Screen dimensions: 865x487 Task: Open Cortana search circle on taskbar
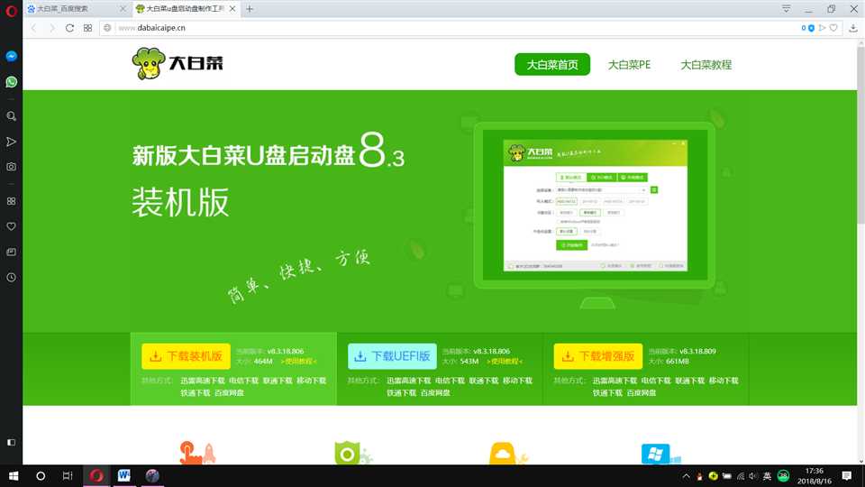[41, 476]
